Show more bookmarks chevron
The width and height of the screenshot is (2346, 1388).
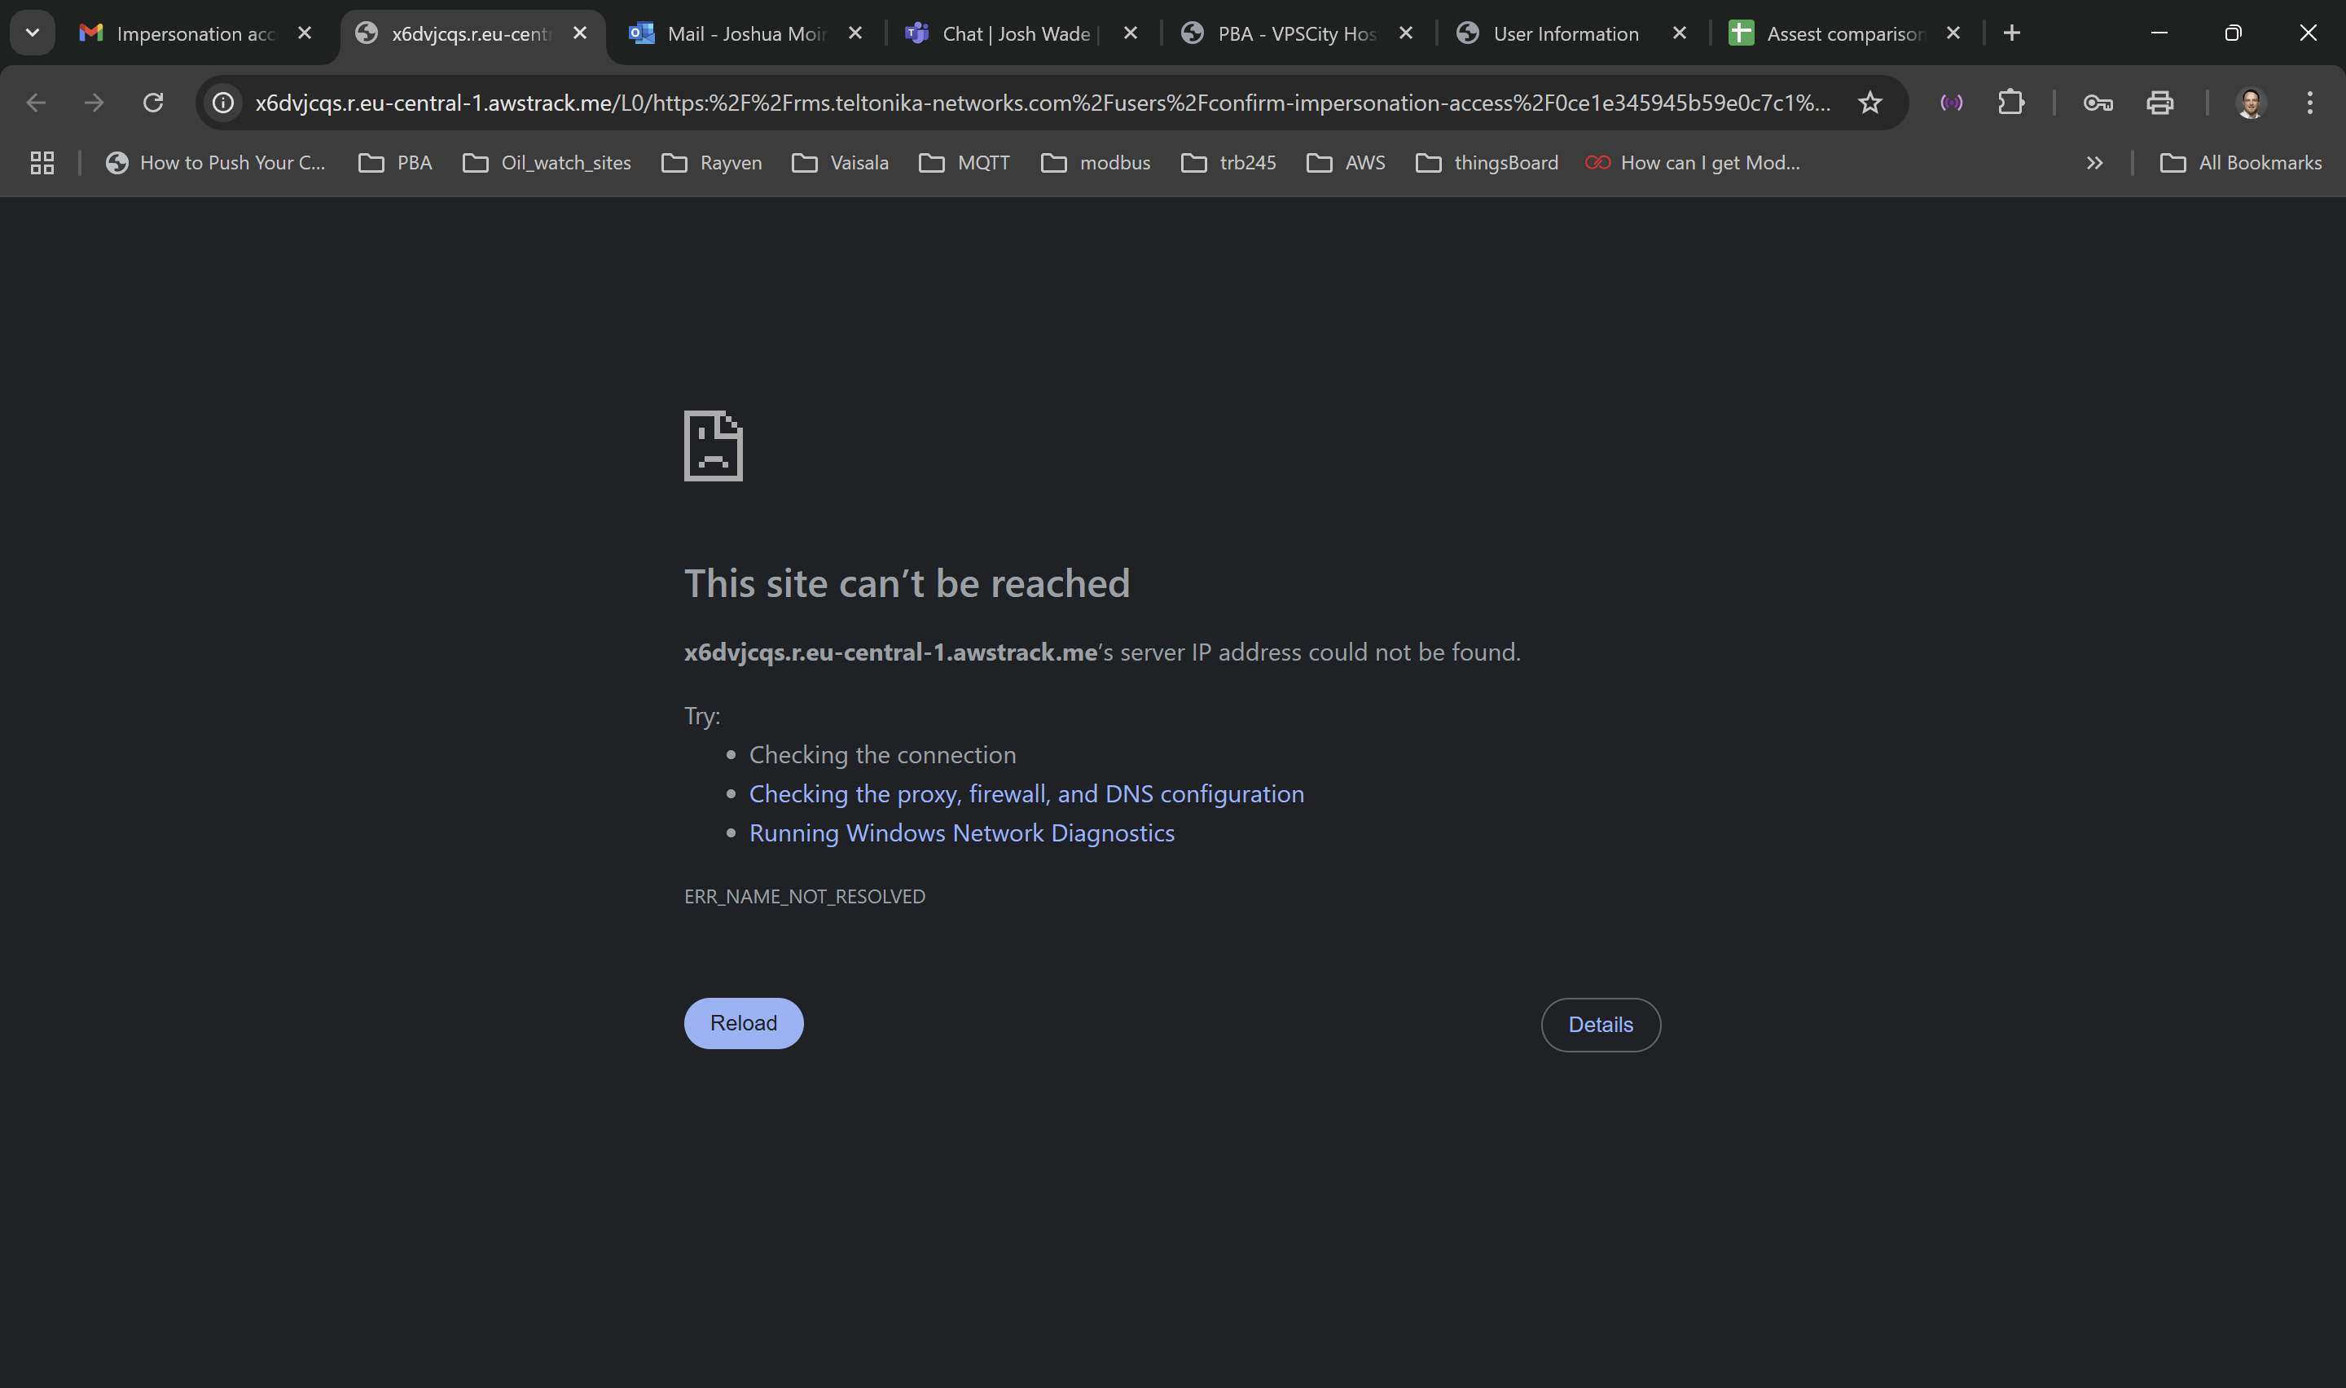(2094, 163)
